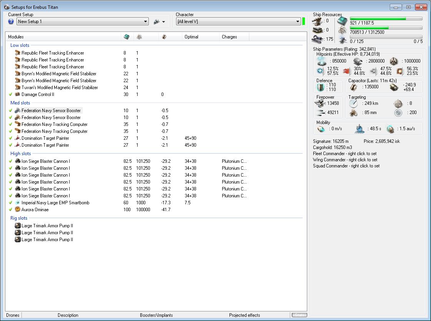Switch to the Drones tab
Image resolution: width=431 pixels, height=321 pixels.
point(13,315)
